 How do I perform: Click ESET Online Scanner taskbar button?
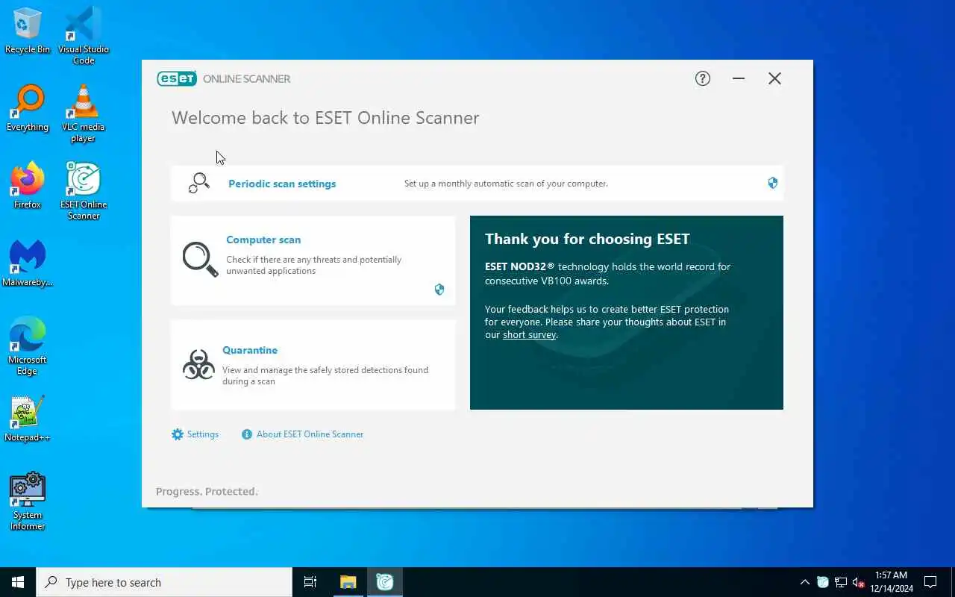[385, 582]
